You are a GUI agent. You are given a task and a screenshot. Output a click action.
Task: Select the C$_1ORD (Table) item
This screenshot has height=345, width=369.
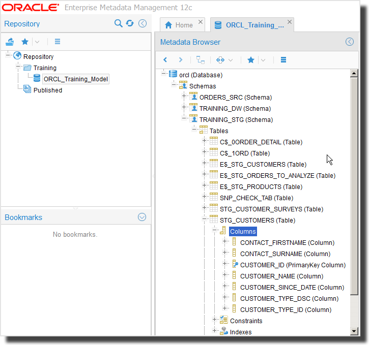pyautogui.click(x=245, y=153)
